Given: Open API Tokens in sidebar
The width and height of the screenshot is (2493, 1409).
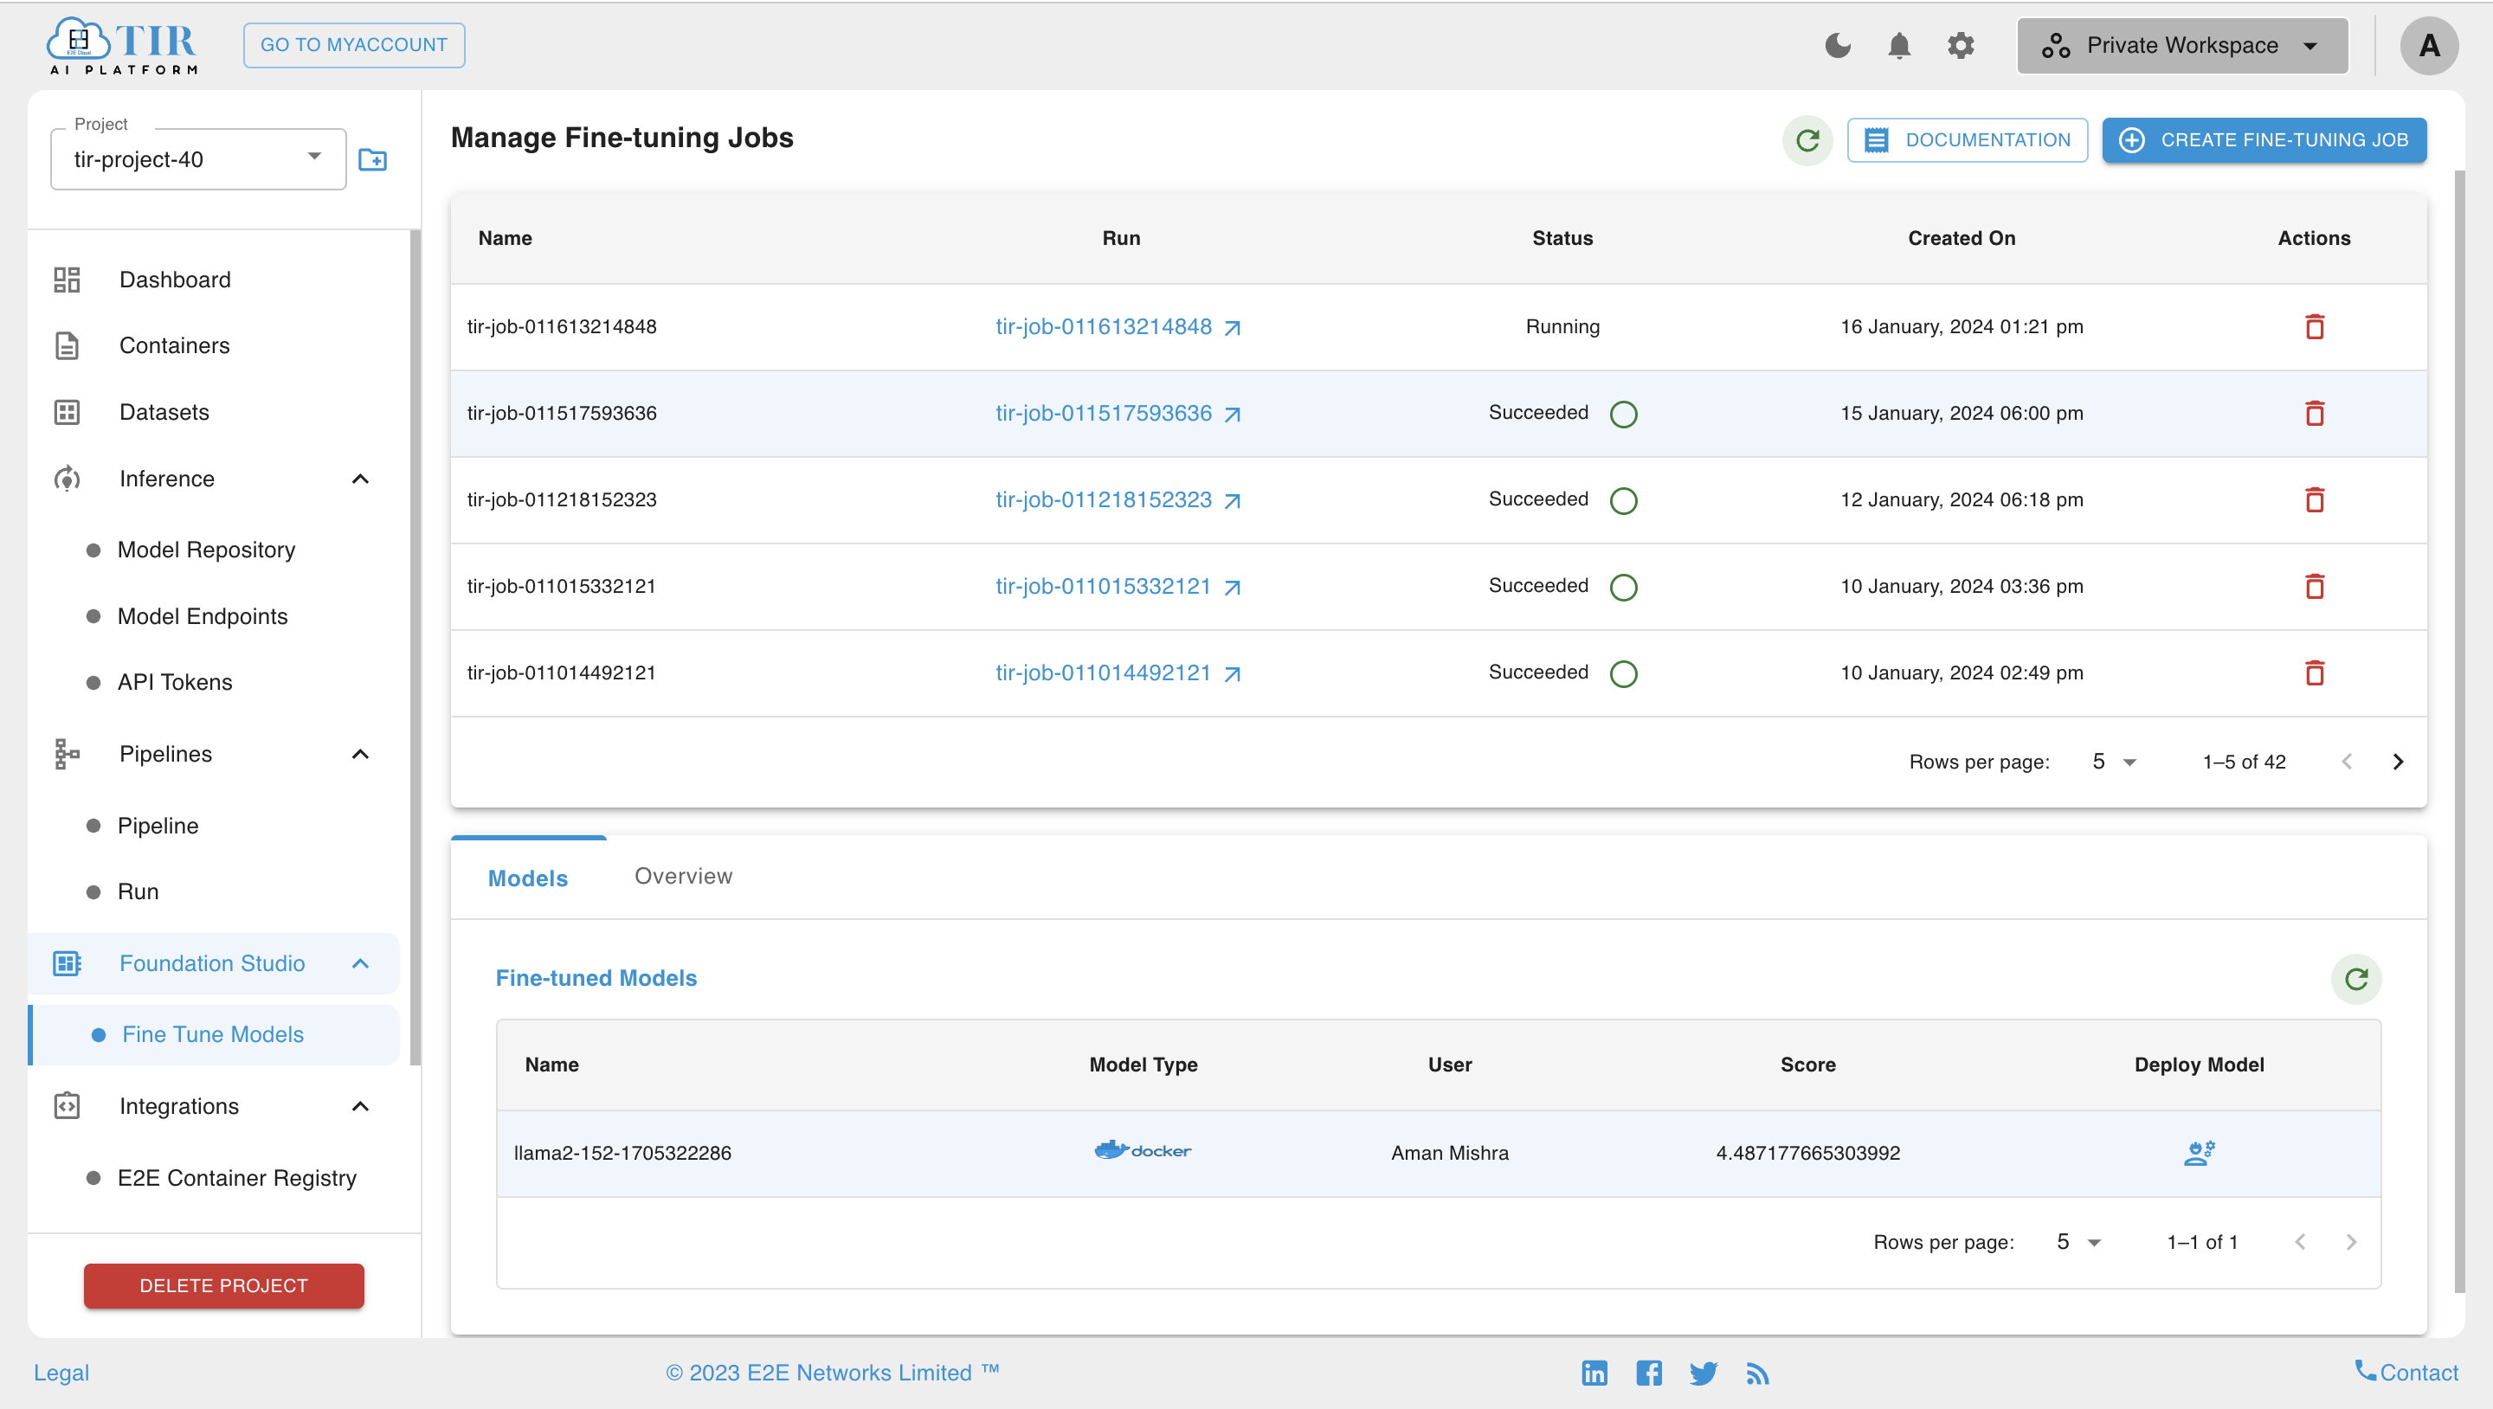Looking at the screenshot, I should 174,682.
